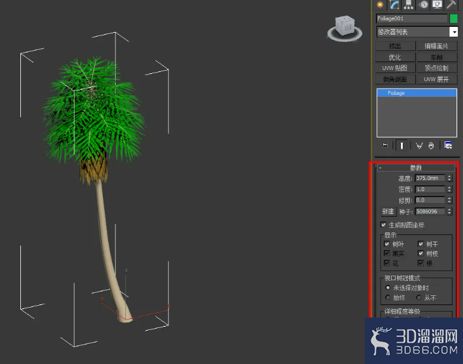
Task: Open the Motion panel tab
Action: click(x=424, y=5)
